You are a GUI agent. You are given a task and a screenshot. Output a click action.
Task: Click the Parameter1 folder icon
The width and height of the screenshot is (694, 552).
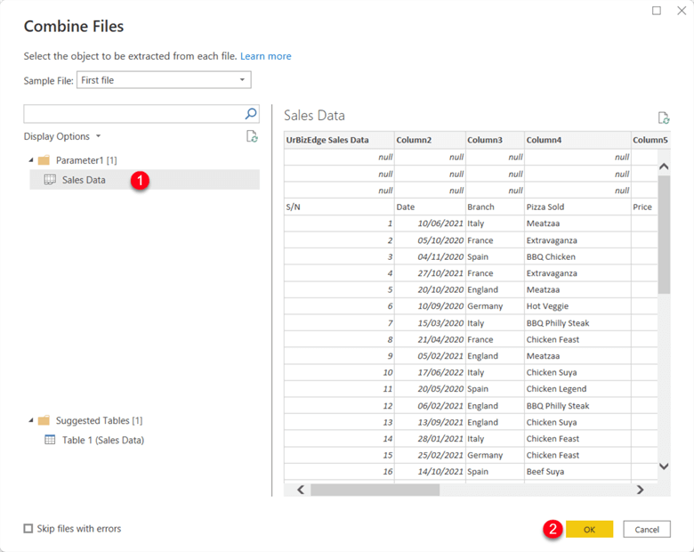pos(44,160)
